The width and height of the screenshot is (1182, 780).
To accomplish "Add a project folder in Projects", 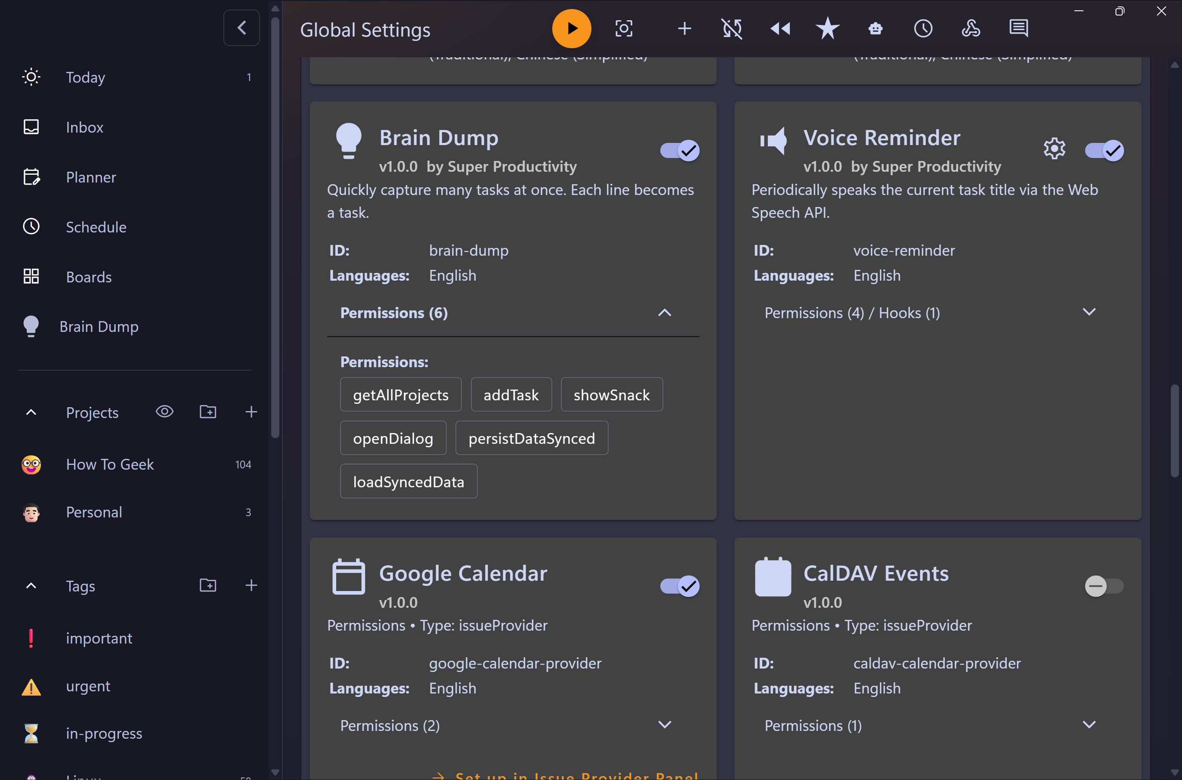I will tap(208, 412).
